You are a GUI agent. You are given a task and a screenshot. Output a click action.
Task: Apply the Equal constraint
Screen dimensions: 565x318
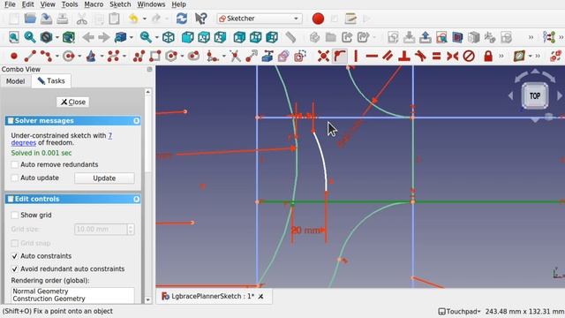tap(436, 56)
